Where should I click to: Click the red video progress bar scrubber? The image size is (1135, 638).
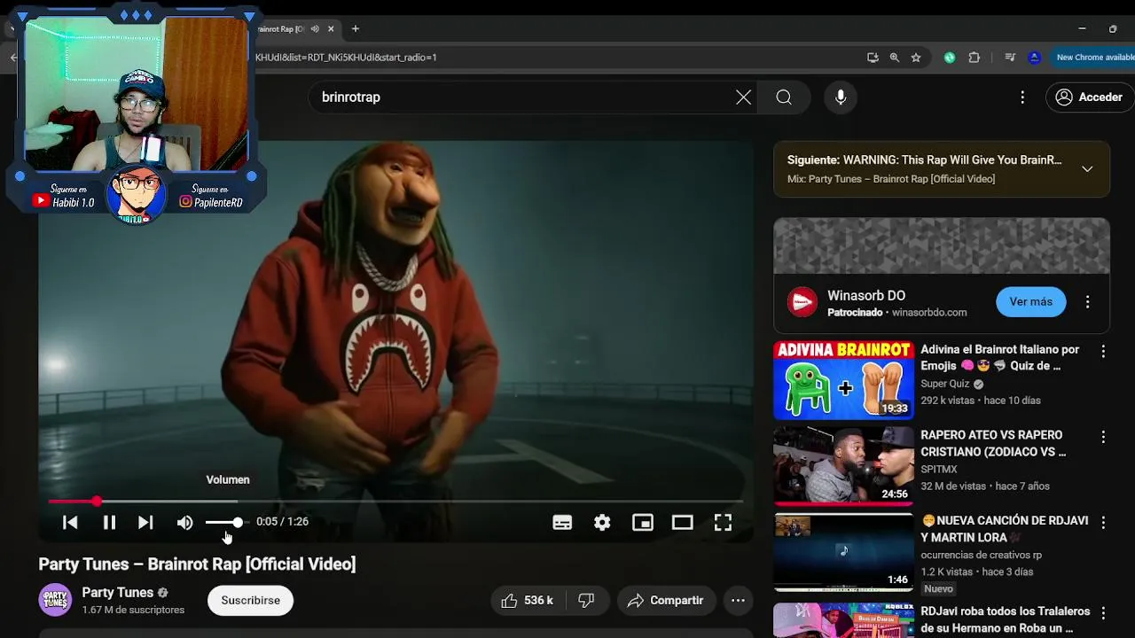(x=97, y=502)
